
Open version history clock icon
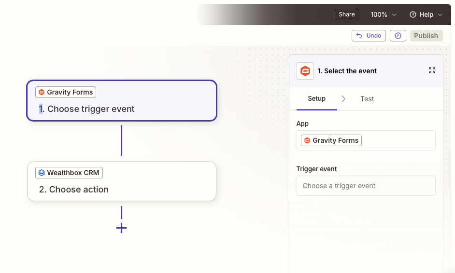[398, 36]
